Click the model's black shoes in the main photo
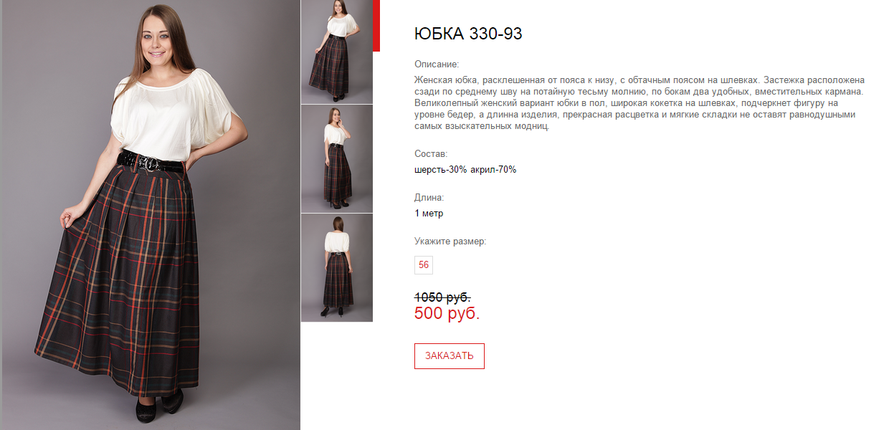 [x=158, y=406]
